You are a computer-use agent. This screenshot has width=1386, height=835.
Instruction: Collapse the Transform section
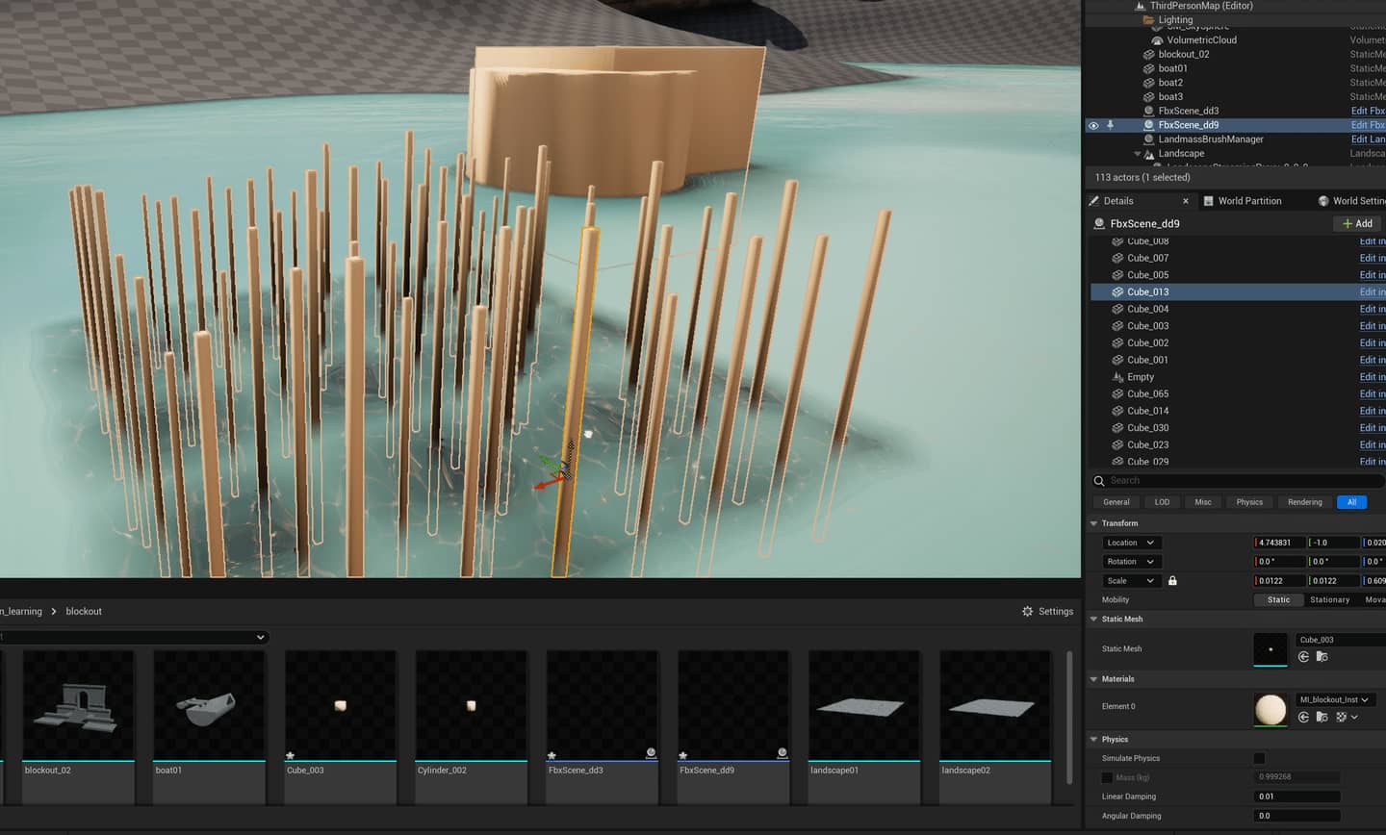point(1093,523)
